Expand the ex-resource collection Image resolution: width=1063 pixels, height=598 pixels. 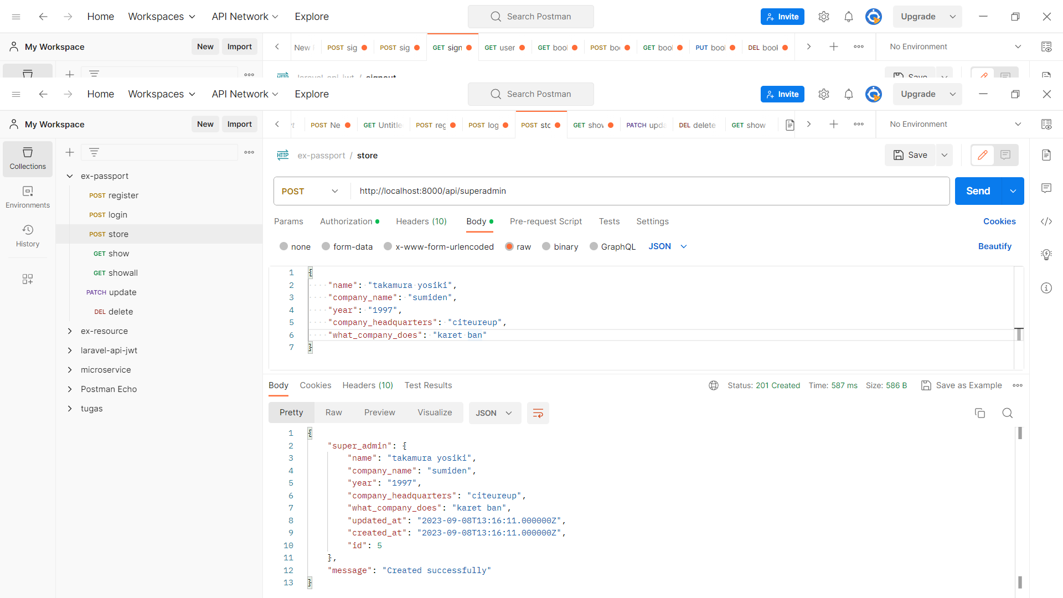[70, 331]
